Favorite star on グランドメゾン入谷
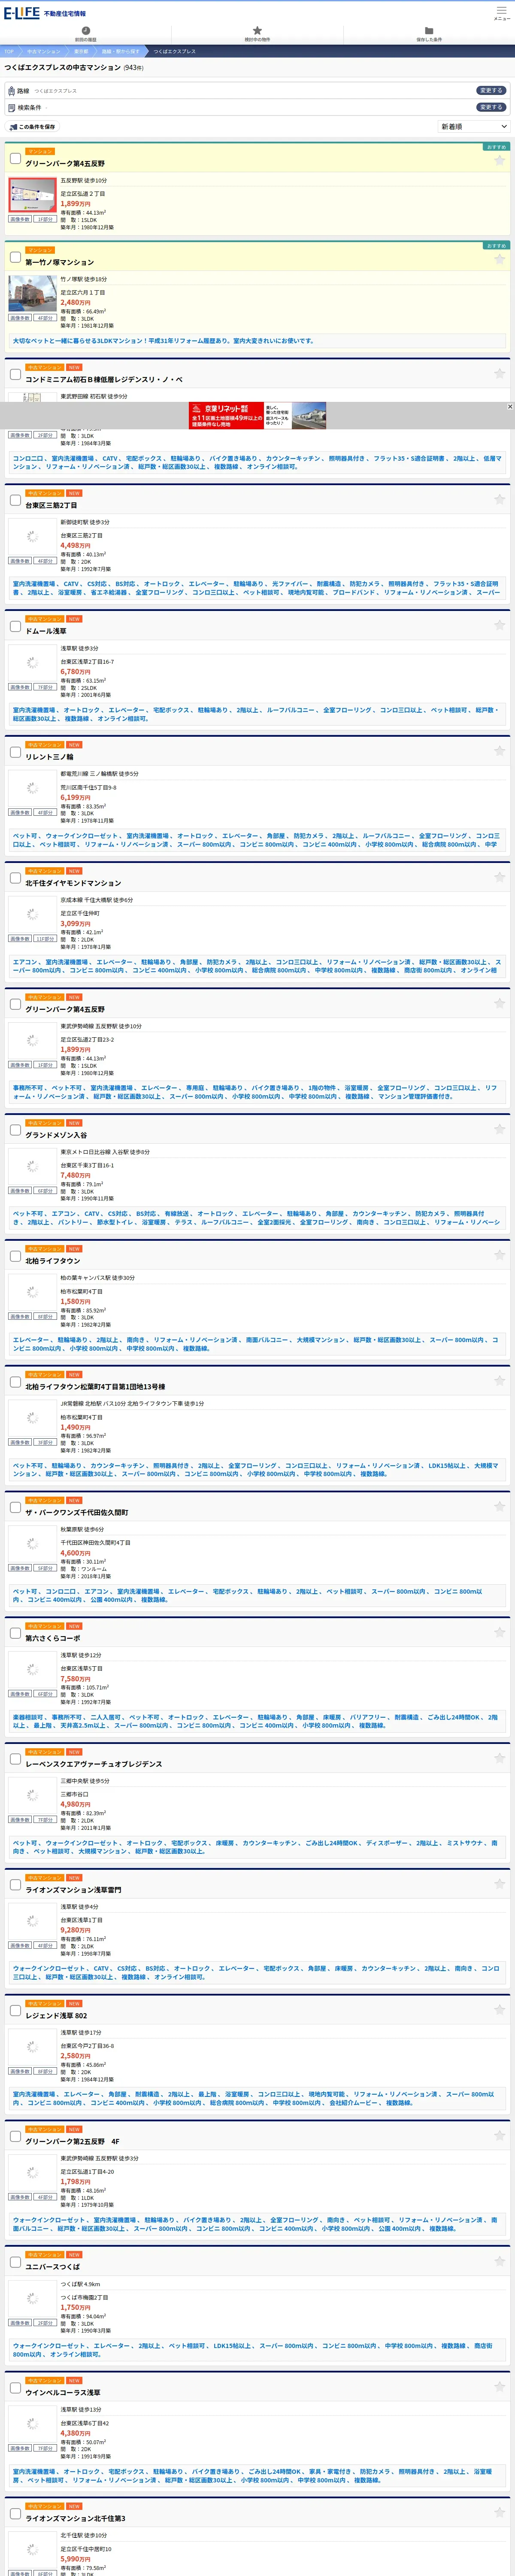 click(x=499, y=1129)
